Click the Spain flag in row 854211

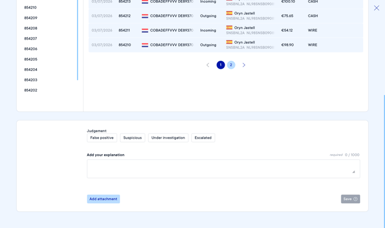[229, 27]
